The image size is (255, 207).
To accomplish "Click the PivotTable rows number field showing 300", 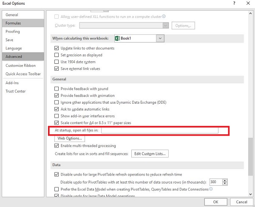I will point(216,182).
